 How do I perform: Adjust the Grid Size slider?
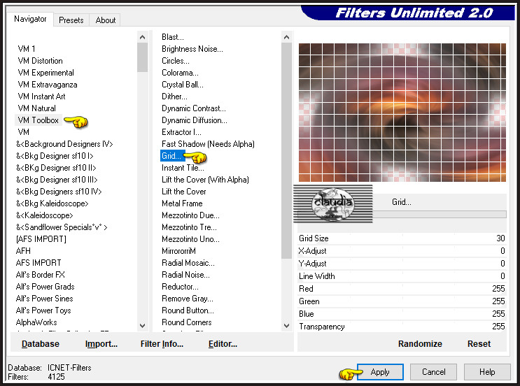coord(402,238)
